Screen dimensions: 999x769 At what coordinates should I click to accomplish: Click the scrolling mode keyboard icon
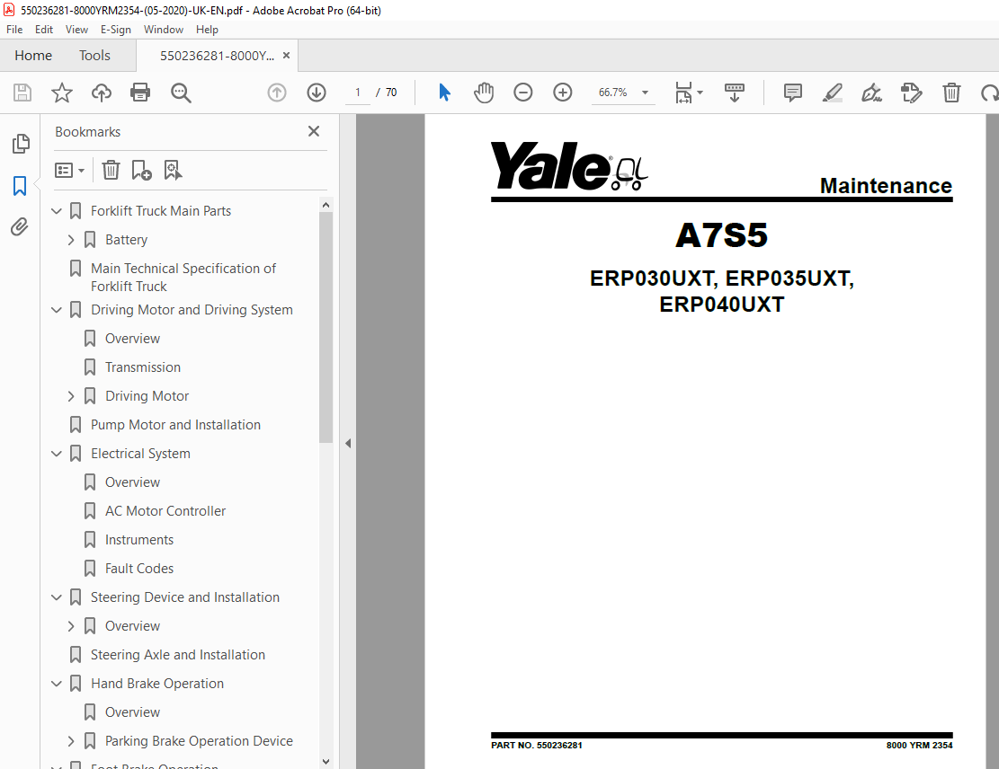pos(735,93)
